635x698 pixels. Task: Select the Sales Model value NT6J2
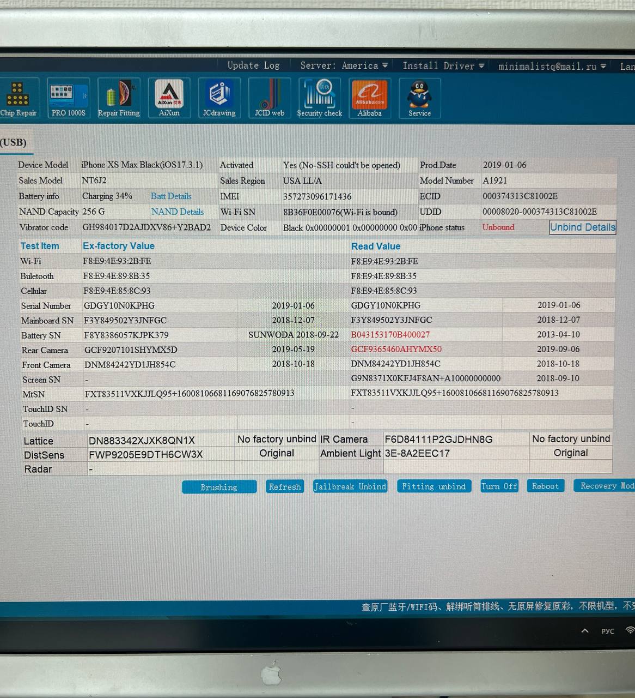[94, 180]
